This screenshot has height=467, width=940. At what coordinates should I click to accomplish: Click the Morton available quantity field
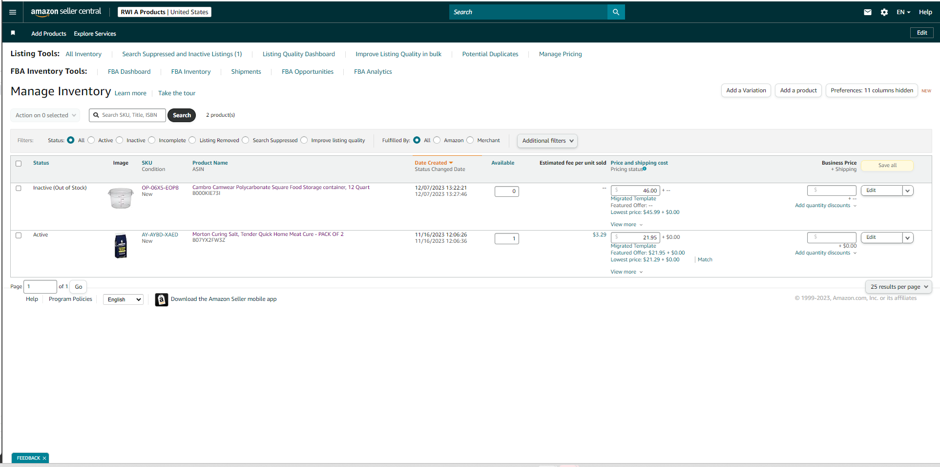507,239
